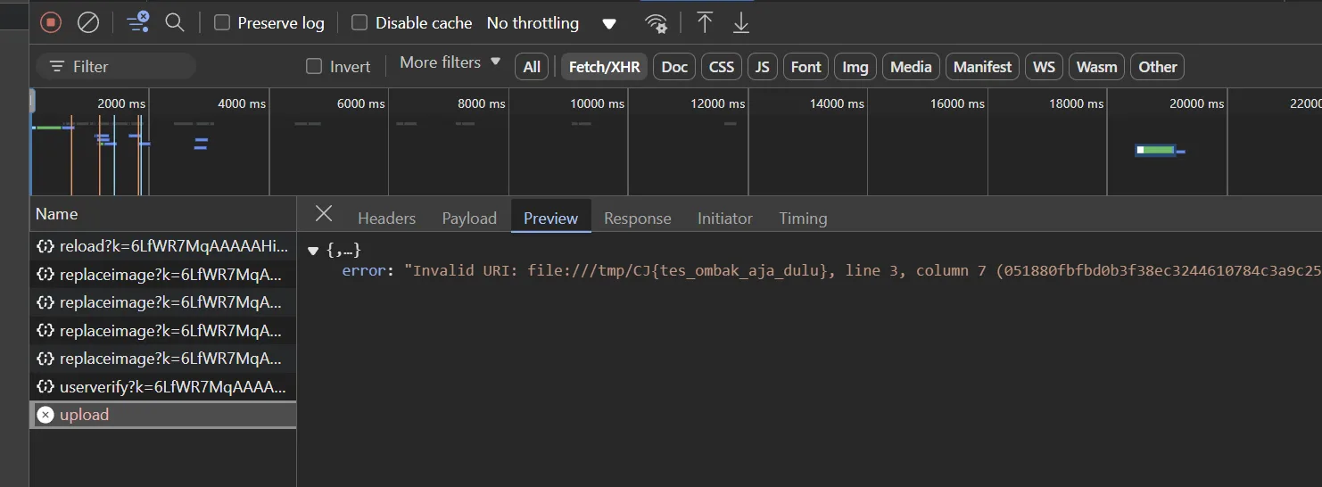
Task: Expand the More filters dropdown
Action: (450, 62)
